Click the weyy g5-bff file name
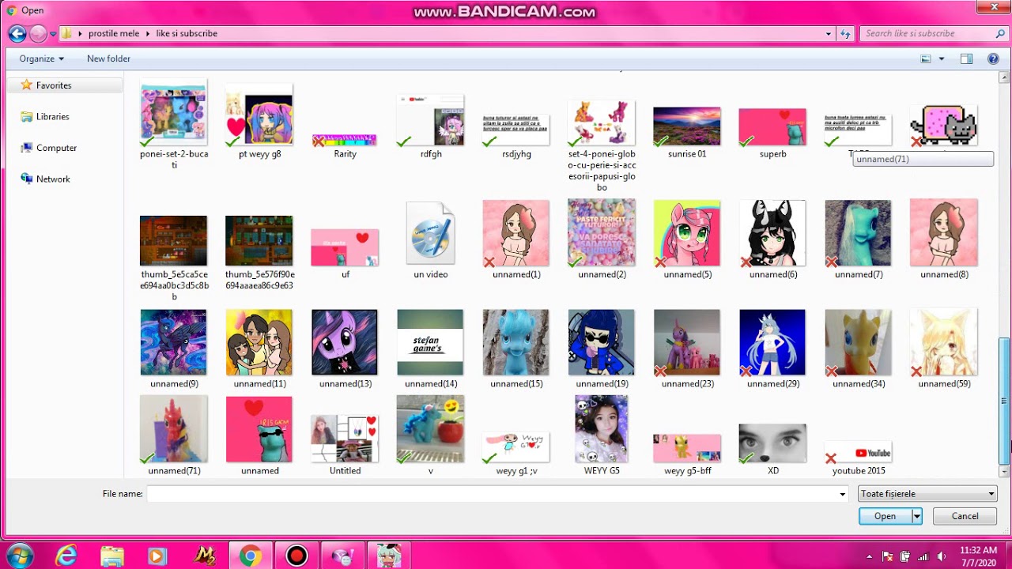The height and width of the screenshot is (569, 1012). point(688,470)
